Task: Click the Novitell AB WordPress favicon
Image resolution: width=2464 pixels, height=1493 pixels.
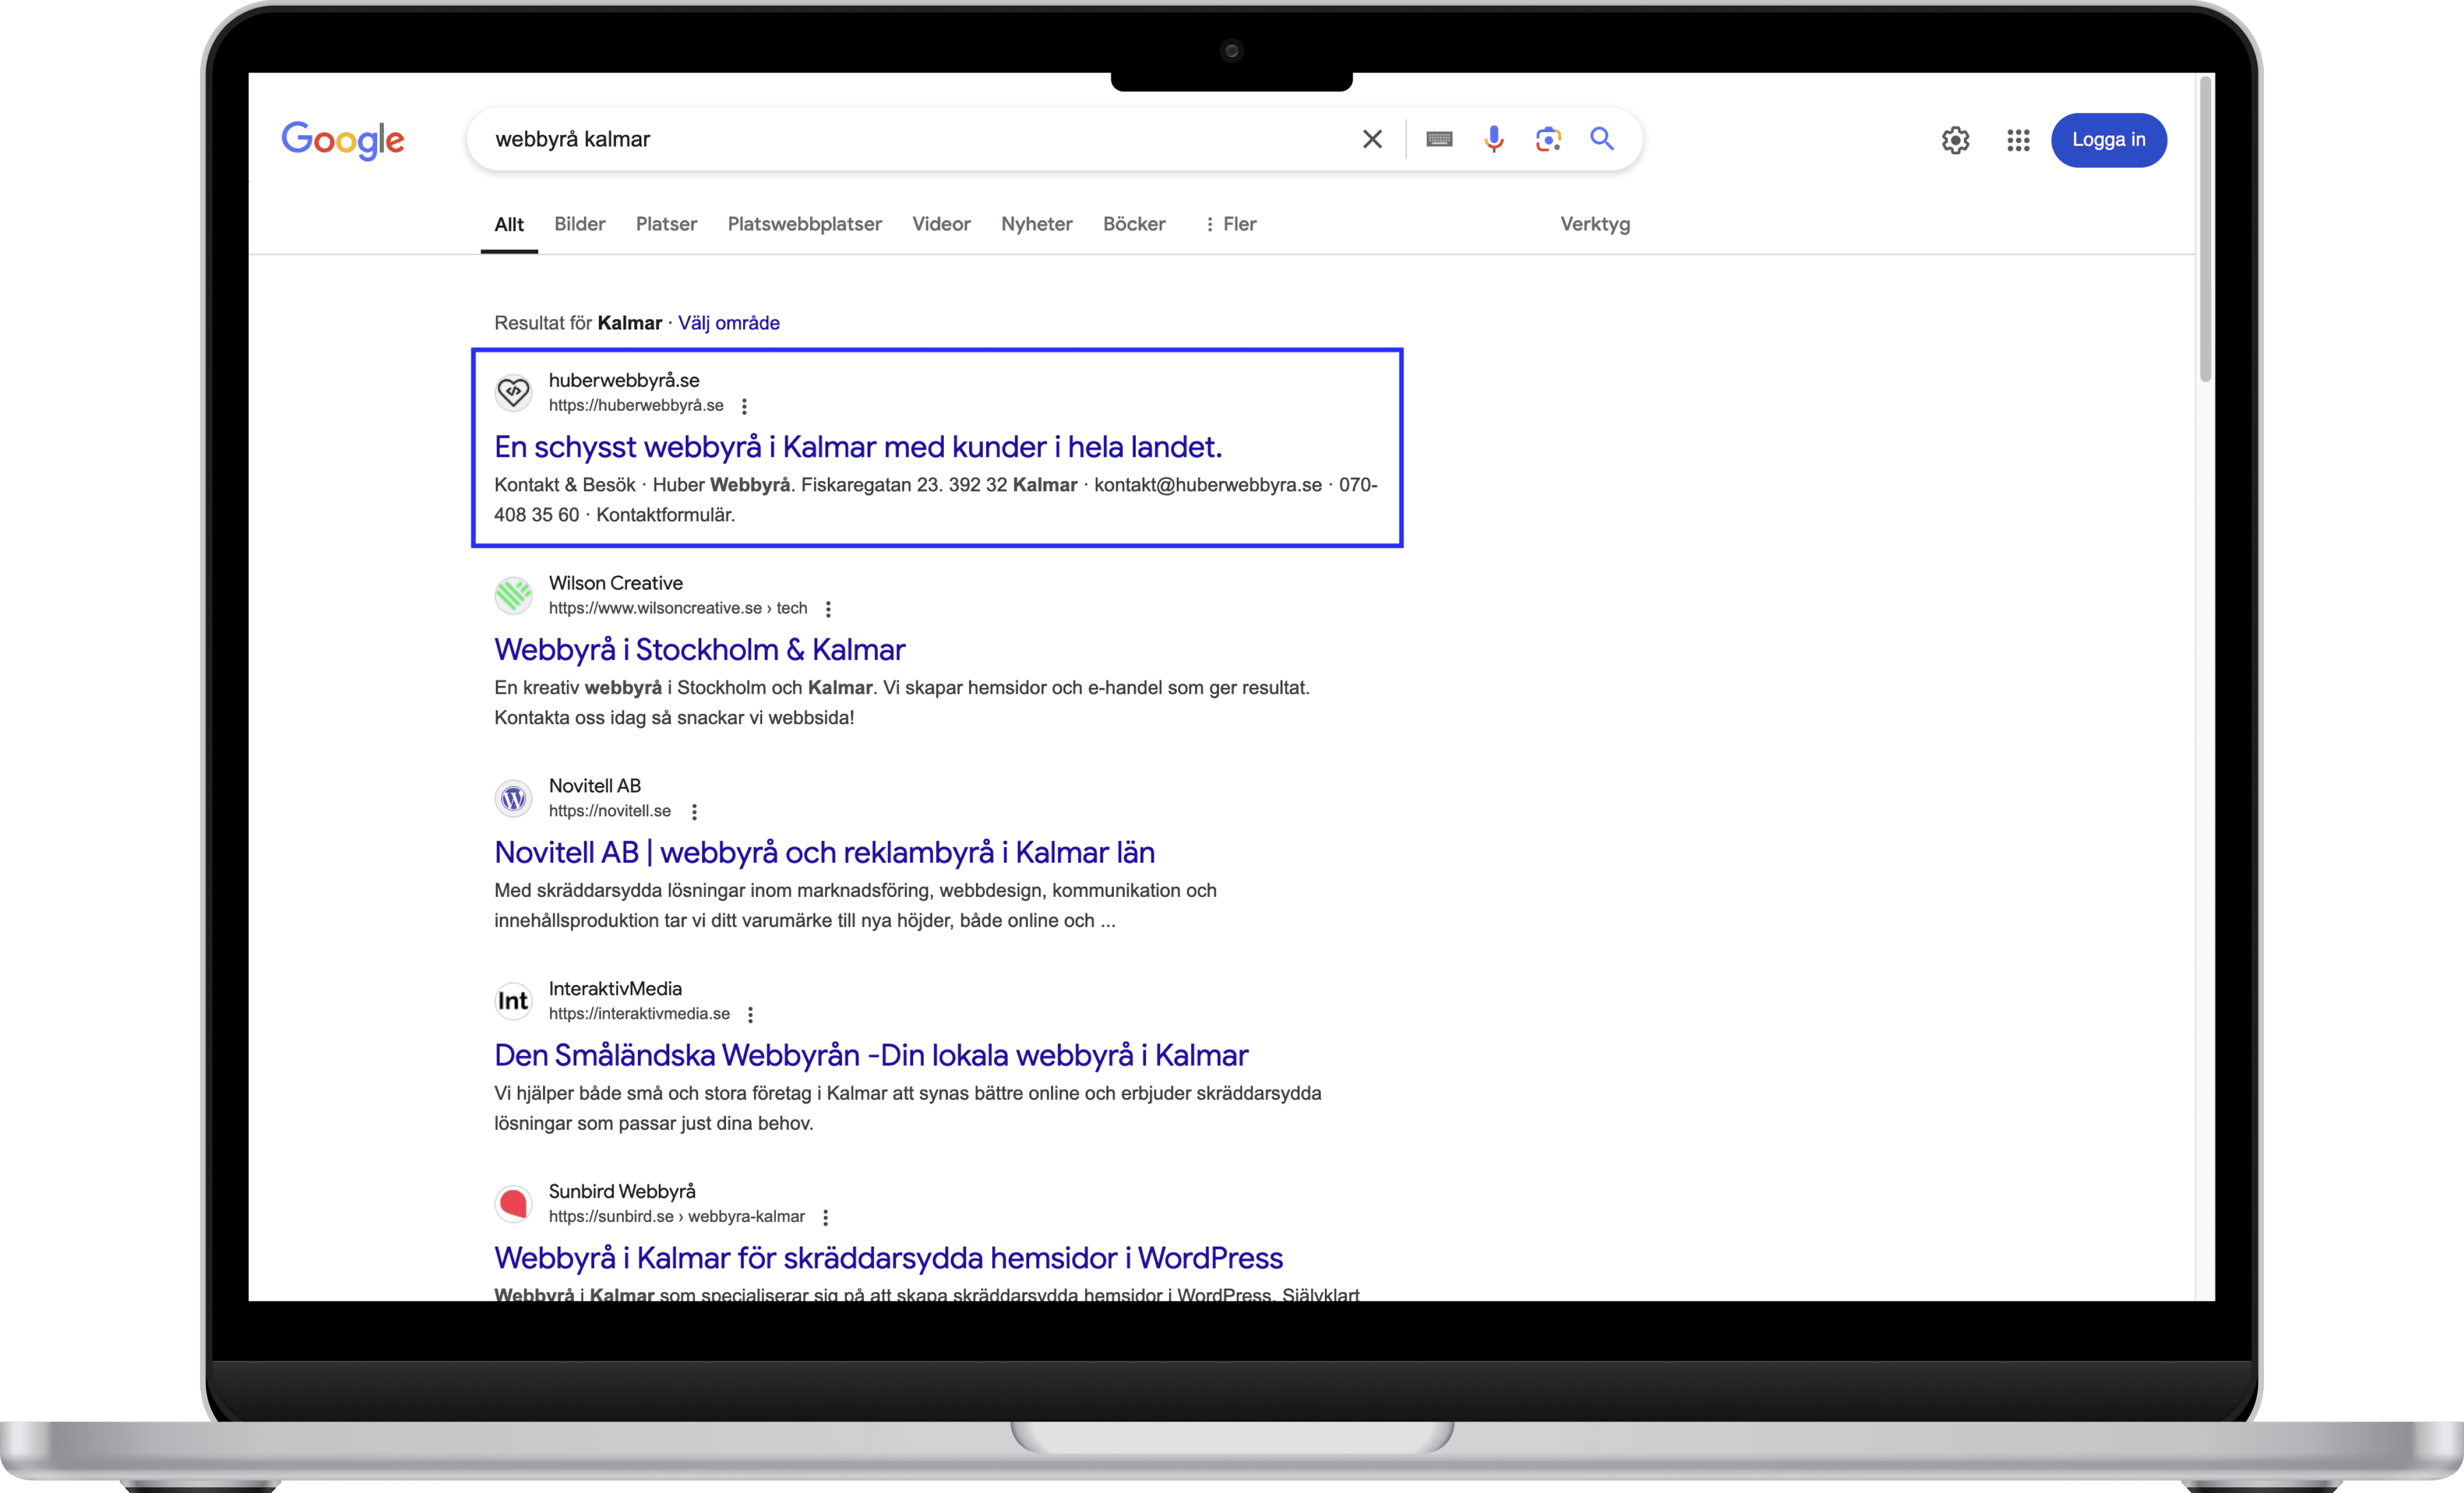Action: [x=514, y=798]
